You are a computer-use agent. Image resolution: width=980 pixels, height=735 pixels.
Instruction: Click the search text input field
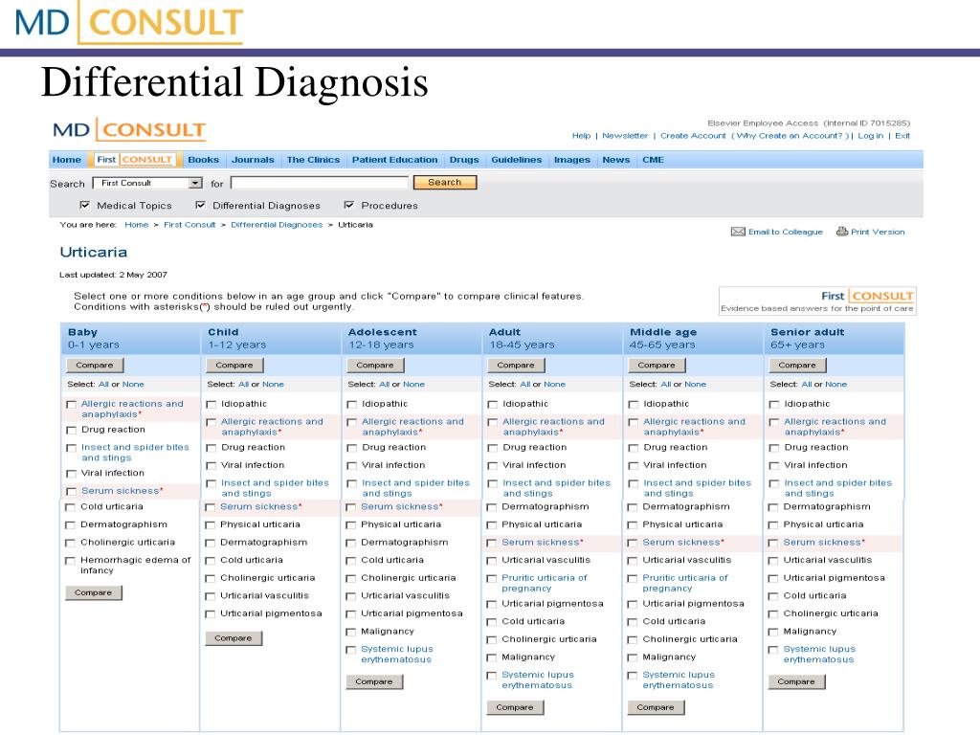(x=320, y=183)
